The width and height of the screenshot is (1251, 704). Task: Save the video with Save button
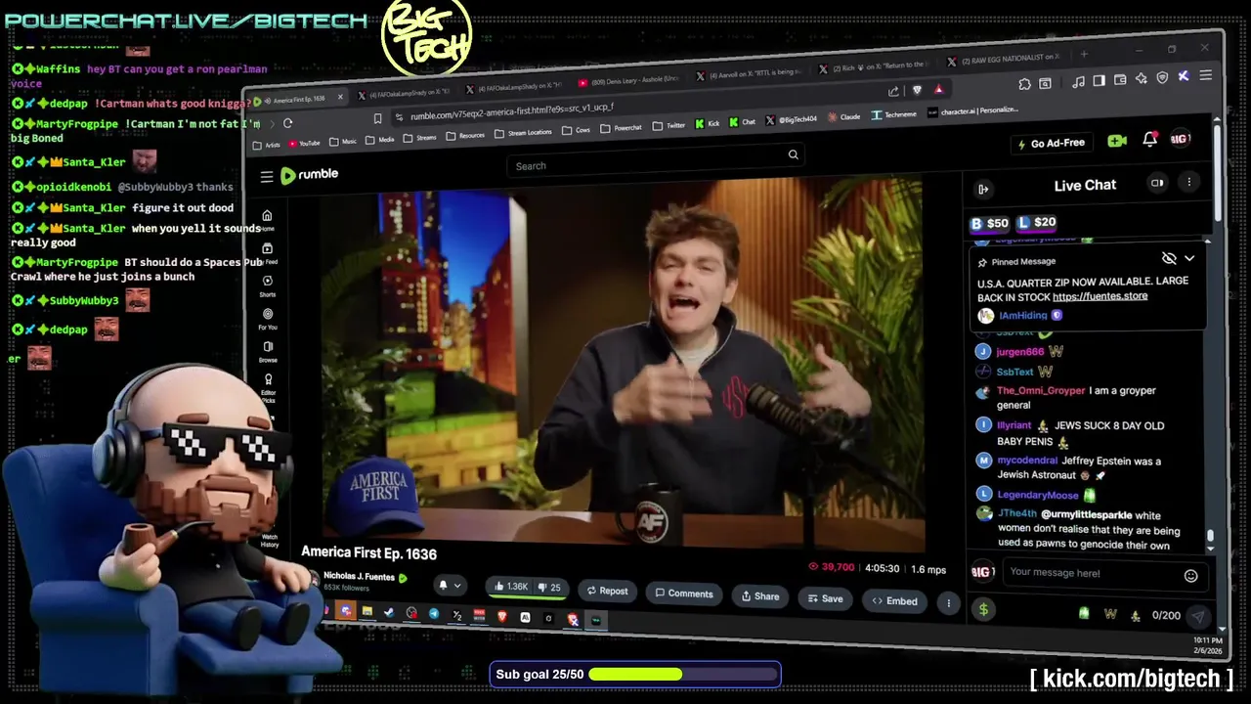coord(825,598)
